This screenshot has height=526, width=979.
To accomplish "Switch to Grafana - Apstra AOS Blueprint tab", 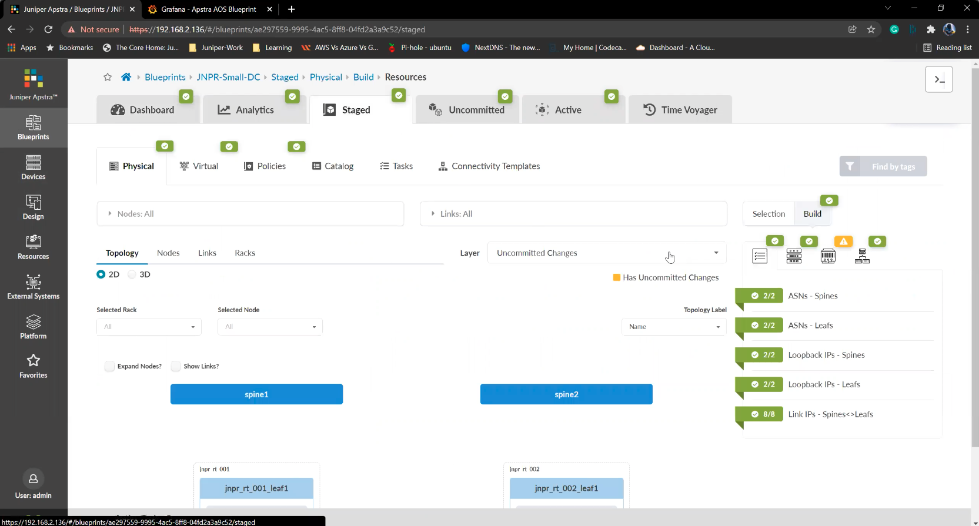I will pos(209,9).
